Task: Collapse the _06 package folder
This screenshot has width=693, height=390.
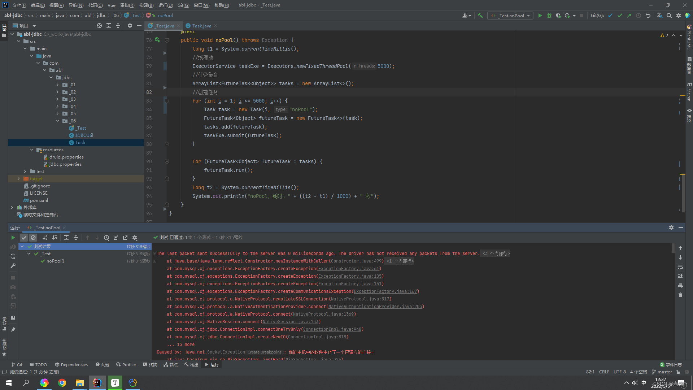Action: (x=57, y=121)
